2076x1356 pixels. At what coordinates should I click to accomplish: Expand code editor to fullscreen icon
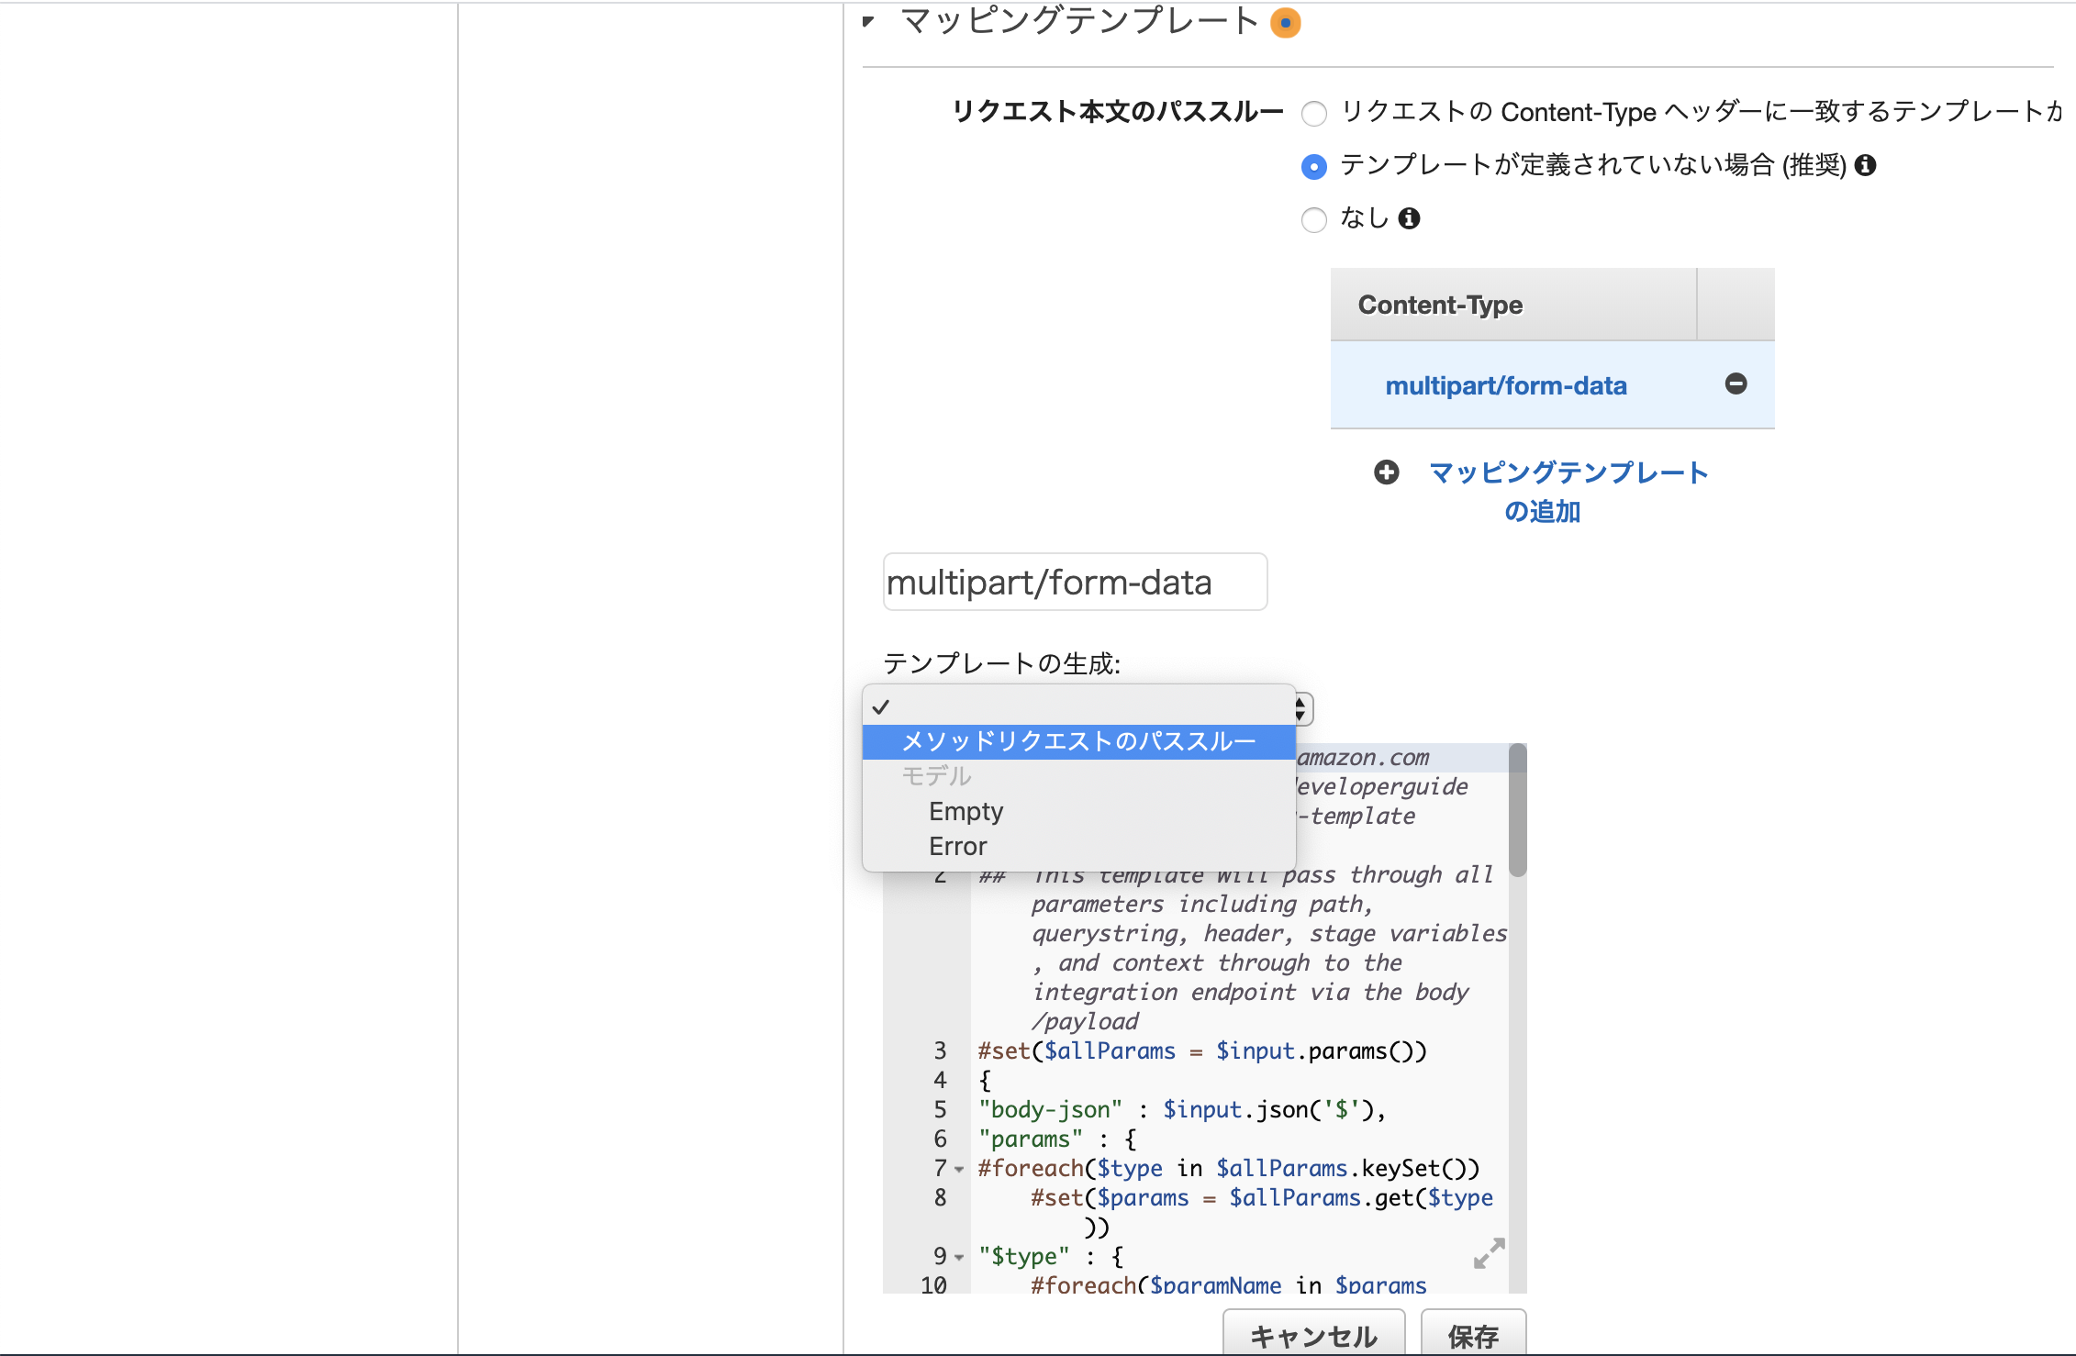tap(1489, 1253)
